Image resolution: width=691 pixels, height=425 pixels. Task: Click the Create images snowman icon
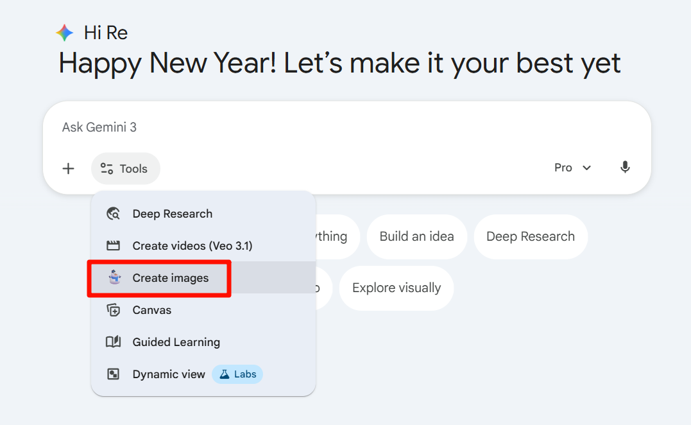[x=114, y=277]
